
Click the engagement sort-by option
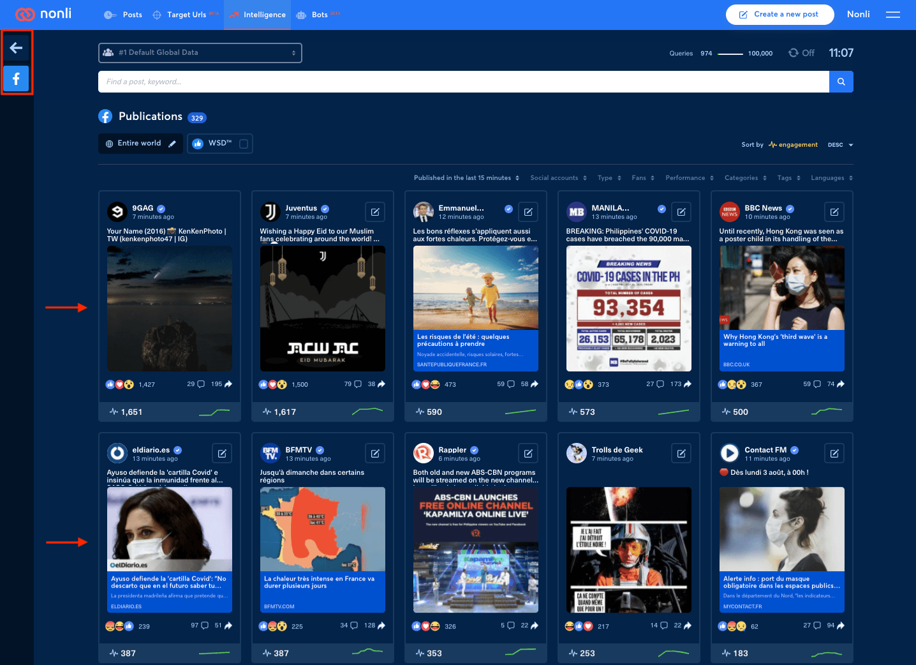click(793, 145)
